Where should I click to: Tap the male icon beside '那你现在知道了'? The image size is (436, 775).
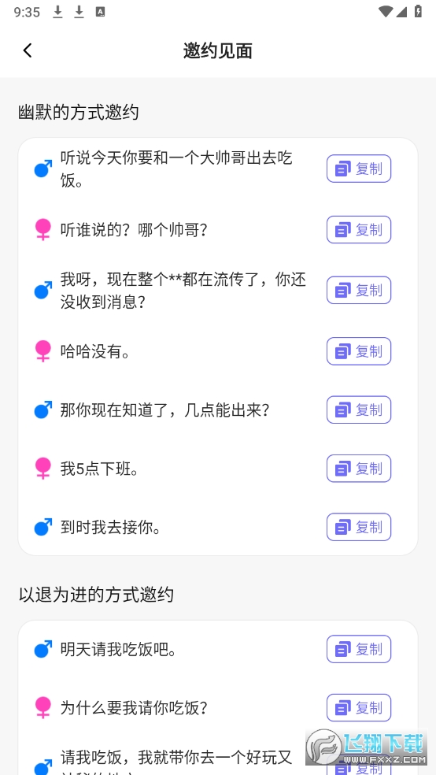[43, 410]
